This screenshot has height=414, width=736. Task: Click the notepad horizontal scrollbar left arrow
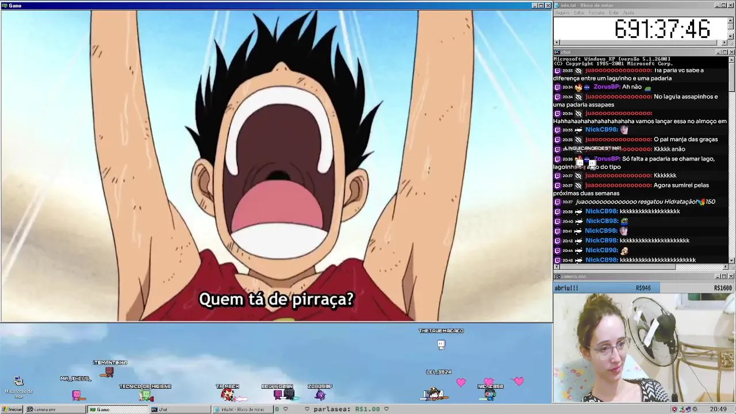[x=557, y=42]
